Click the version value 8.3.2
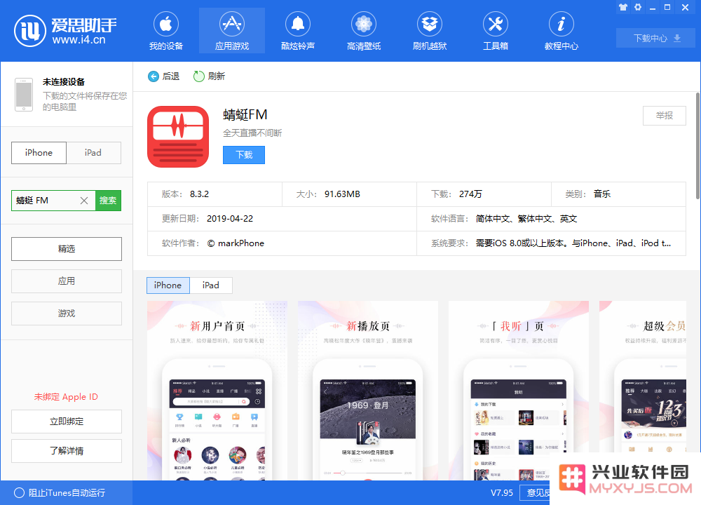 click(199, 194)
